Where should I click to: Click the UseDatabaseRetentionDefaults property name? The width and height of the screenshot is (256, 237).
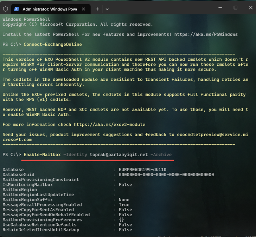(39, 225)
